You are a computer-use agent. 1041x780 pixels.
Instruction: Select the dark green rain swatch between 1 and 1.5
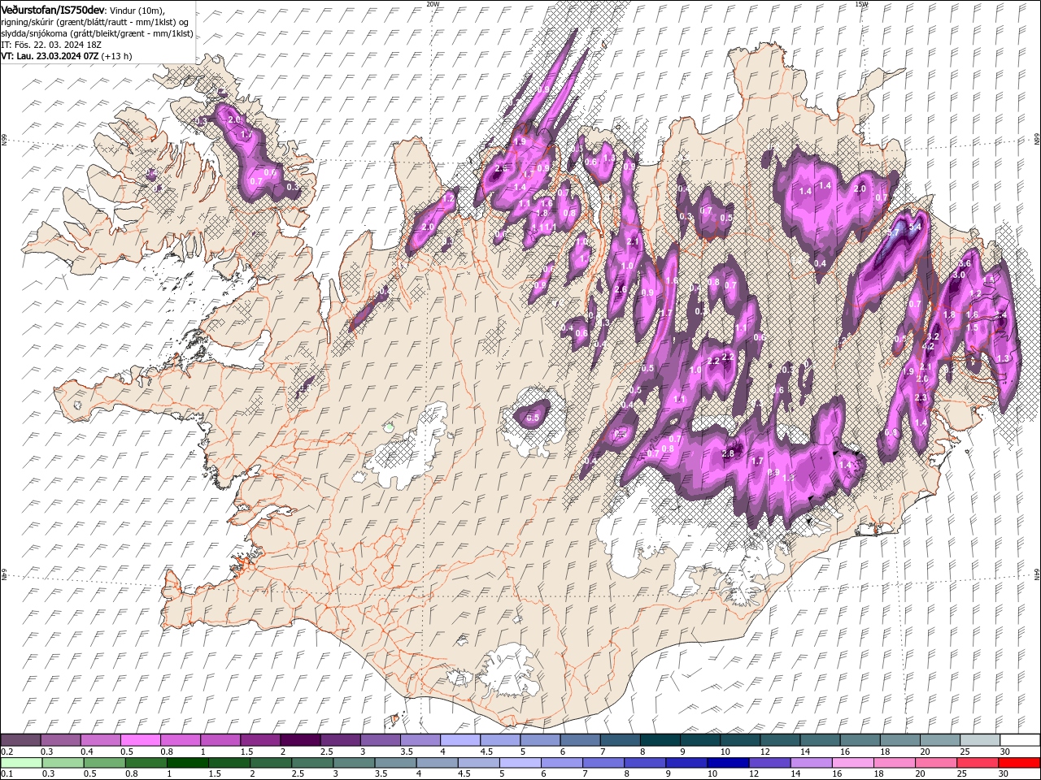[x=188, y=763]
